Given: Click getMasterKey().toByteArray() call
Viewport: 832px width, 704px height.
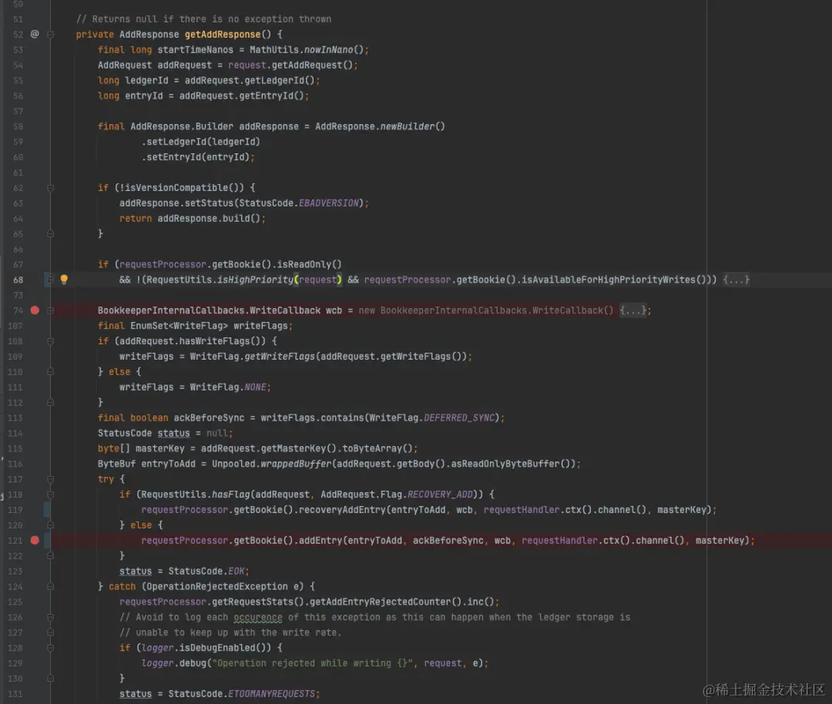Looking at the screenshot, I should point(337,449).
